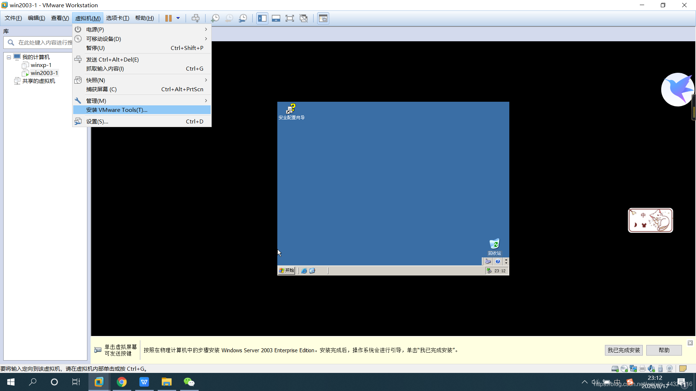
Task: Toggle the console view toolbar button
Action: click(x=323, y=18)
